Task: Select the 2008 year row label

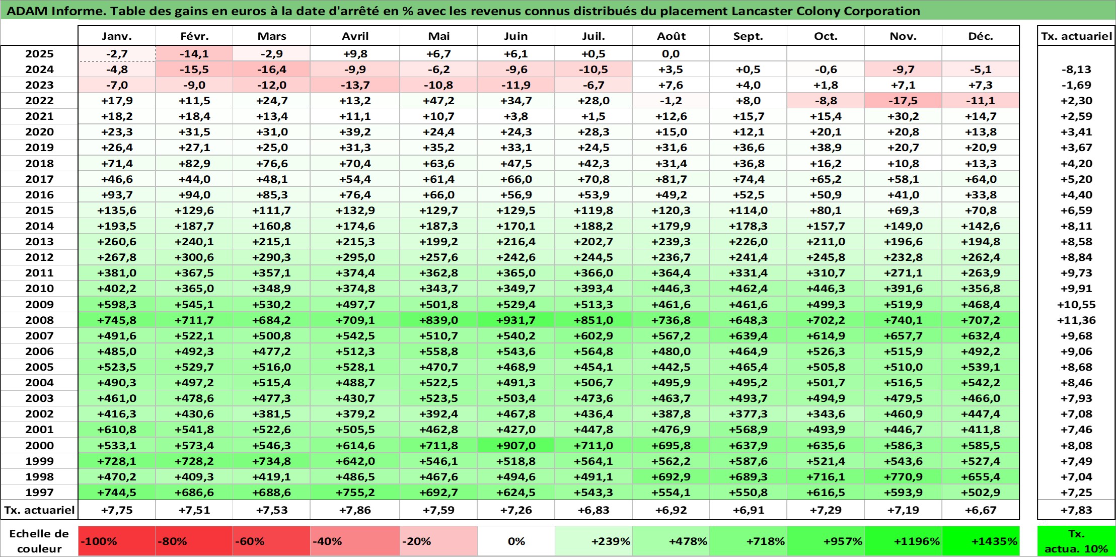Action: tap(39, 320)
